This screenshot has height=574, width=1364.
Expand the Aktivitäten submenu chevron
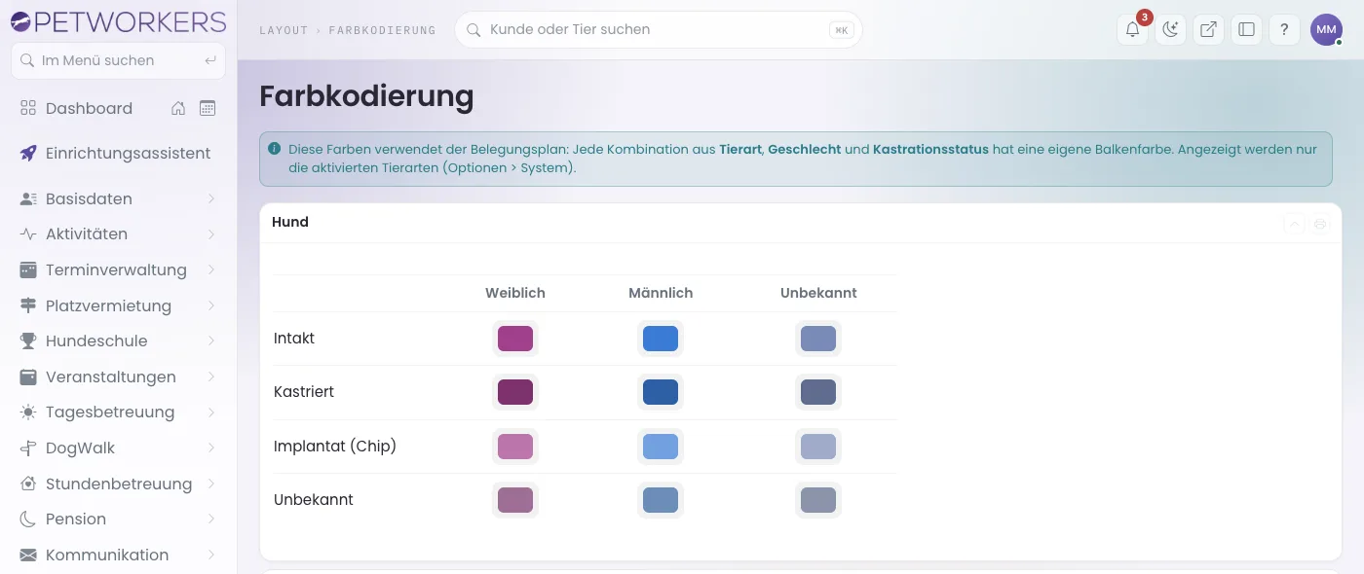tap(211, 234)
